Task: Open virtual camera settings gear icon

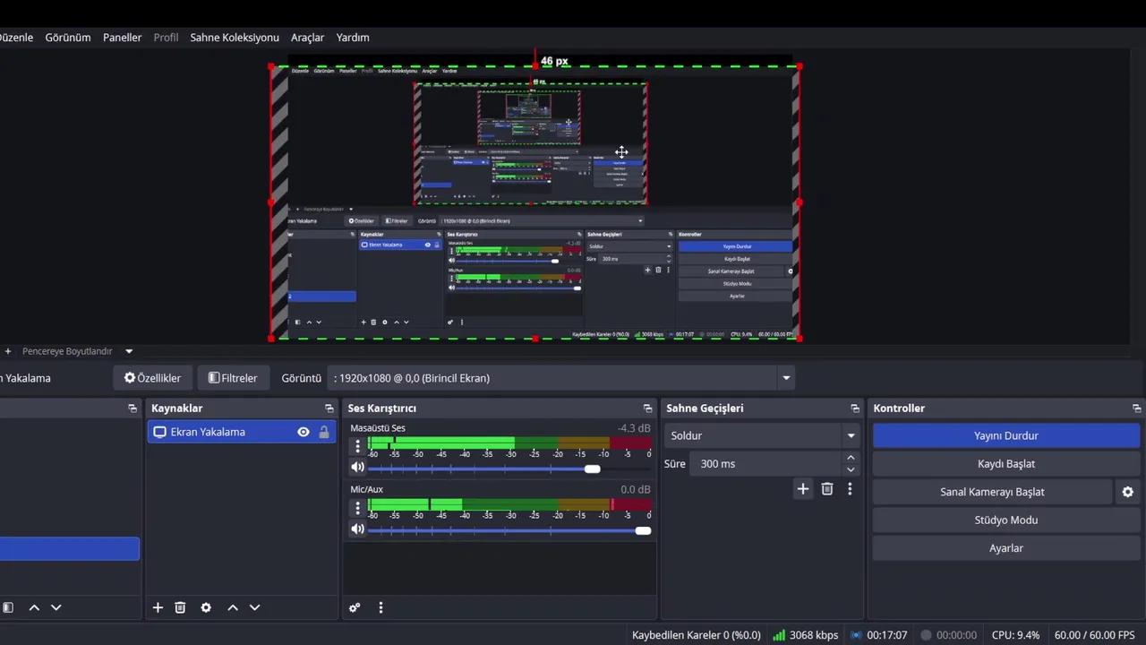Action: point(1127,492)
